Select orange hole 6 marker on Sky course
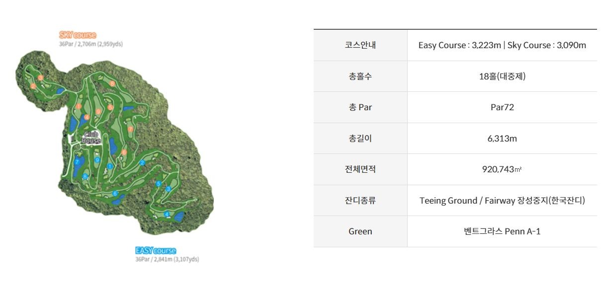The width and height of the screenshot is (606, 289). 124,152
